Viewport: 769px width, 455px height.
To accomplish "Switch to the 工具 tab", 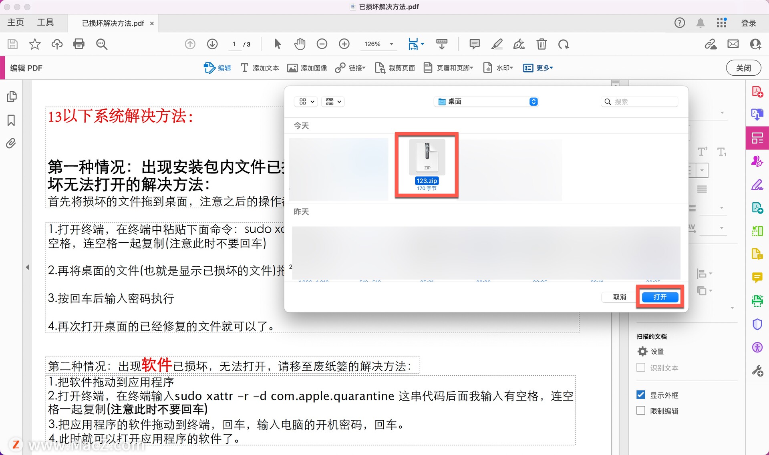I will 45,22.
